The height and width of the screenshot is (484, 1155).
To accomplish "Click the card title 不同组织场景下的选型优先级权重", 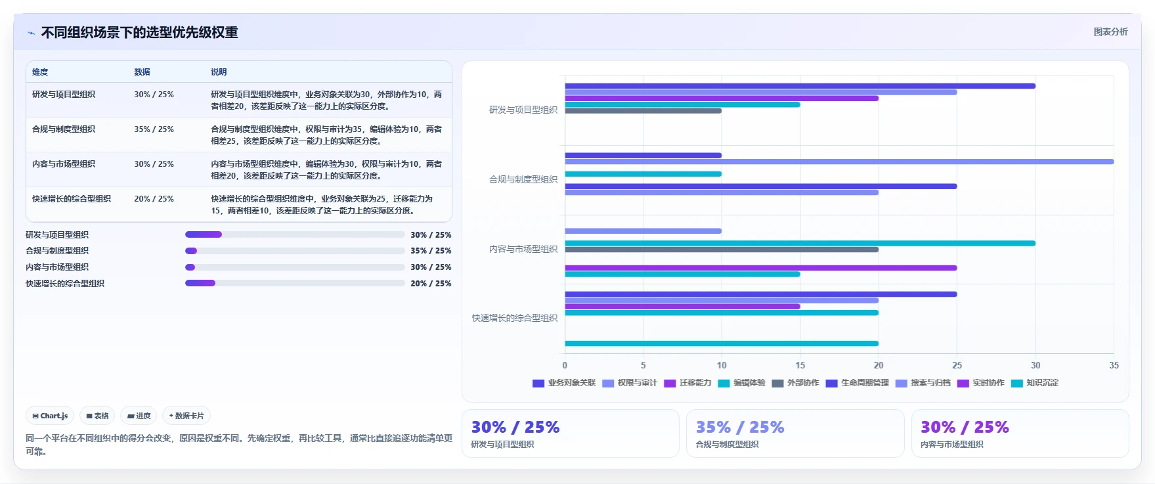I will pos(140,33).
